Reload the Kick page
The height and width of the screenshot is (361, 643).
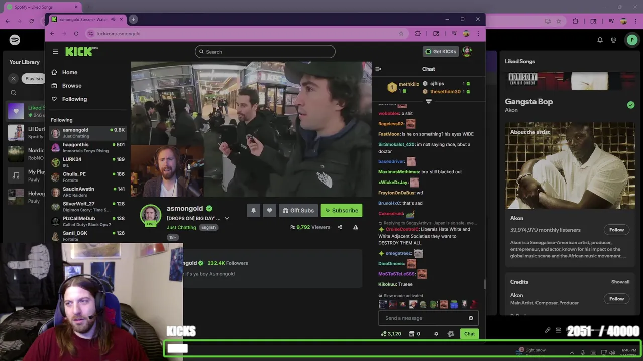[x=76, y=34]
